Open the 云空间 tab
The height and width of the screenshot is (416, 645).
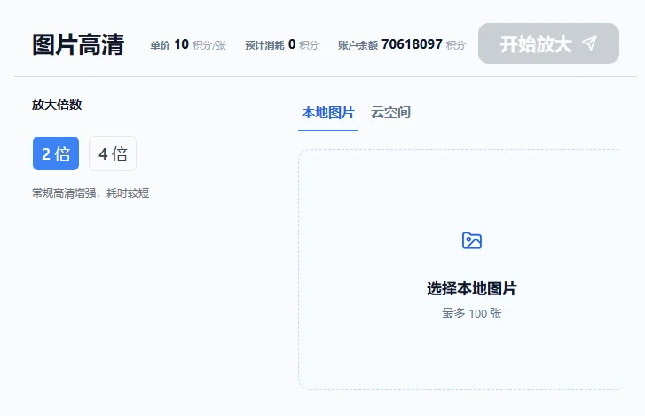(390, 113)
